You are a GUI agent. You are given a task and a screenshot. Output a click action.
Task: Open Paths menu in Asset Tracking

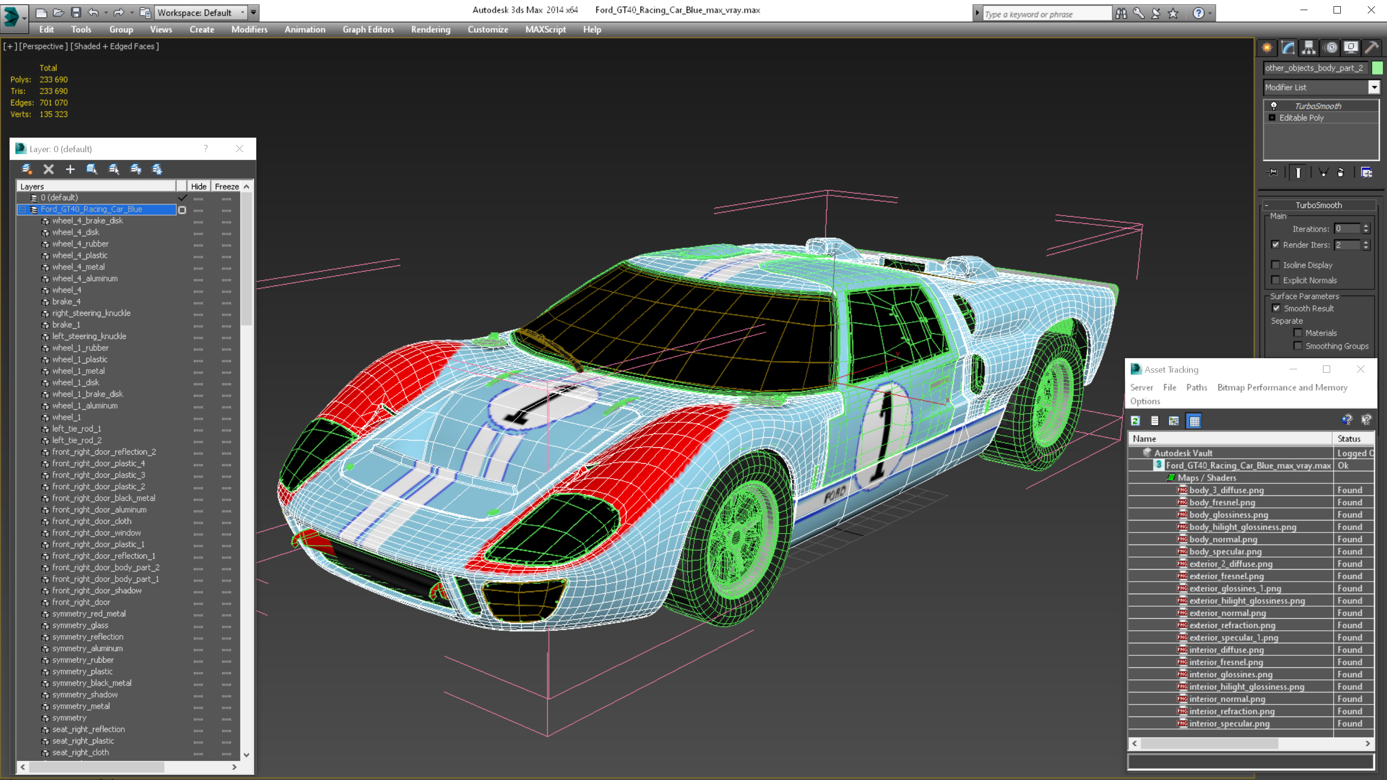point(1196,388)
